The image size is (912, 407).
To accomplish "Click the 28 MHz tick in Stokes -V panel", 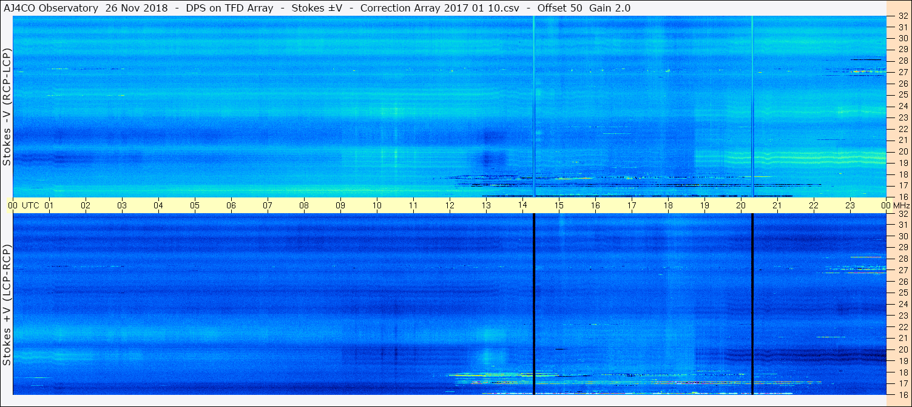I will point(903,61).
